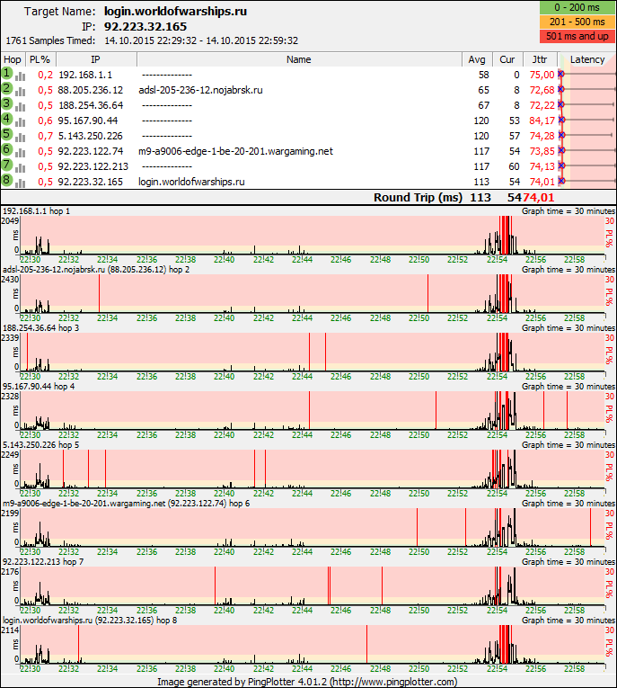Click the 192.168.1.1 hop 1 graph
Image resolution: width=617 pixels, height=688 pixels.
pyautogui.click(x=313, y=236)
